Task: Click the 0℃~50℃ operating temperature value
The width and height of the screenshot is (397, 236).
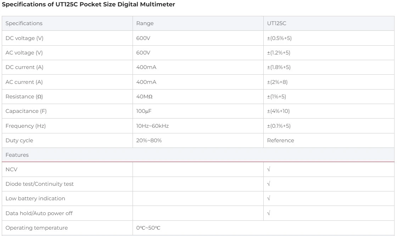Action: coord(148,228)
